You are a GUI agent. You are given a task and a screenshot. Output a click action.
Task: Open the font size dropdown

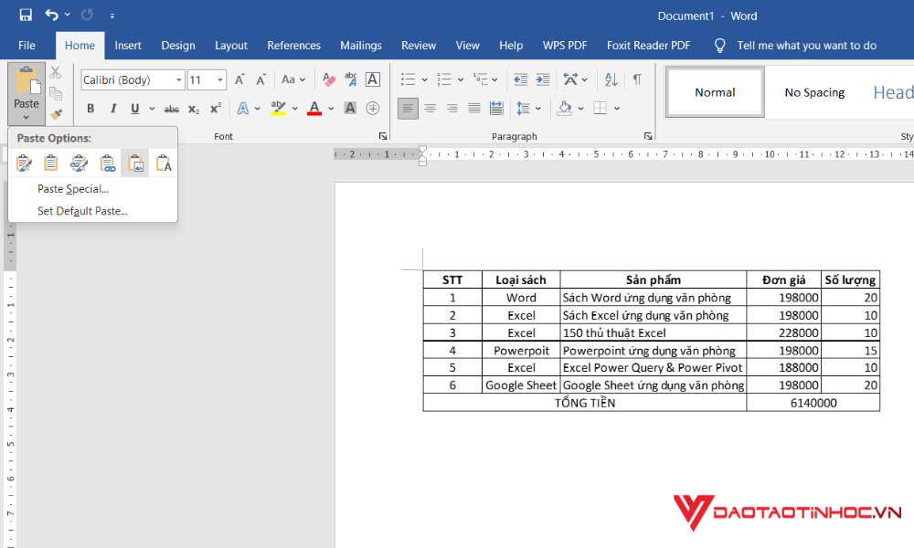(219, 79)
